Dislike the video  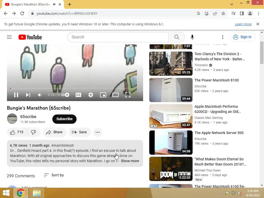[34, 132]
